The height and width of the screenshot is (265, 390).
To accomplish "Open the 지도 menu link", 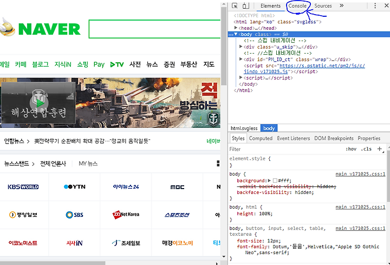I will click(x=209, y=64).
